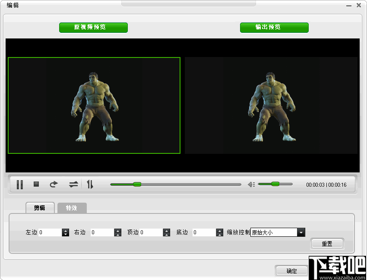This screenshot has height=280, width=367.
Task: Switch to the 剪辑 tab
Action: click(40, 208)
